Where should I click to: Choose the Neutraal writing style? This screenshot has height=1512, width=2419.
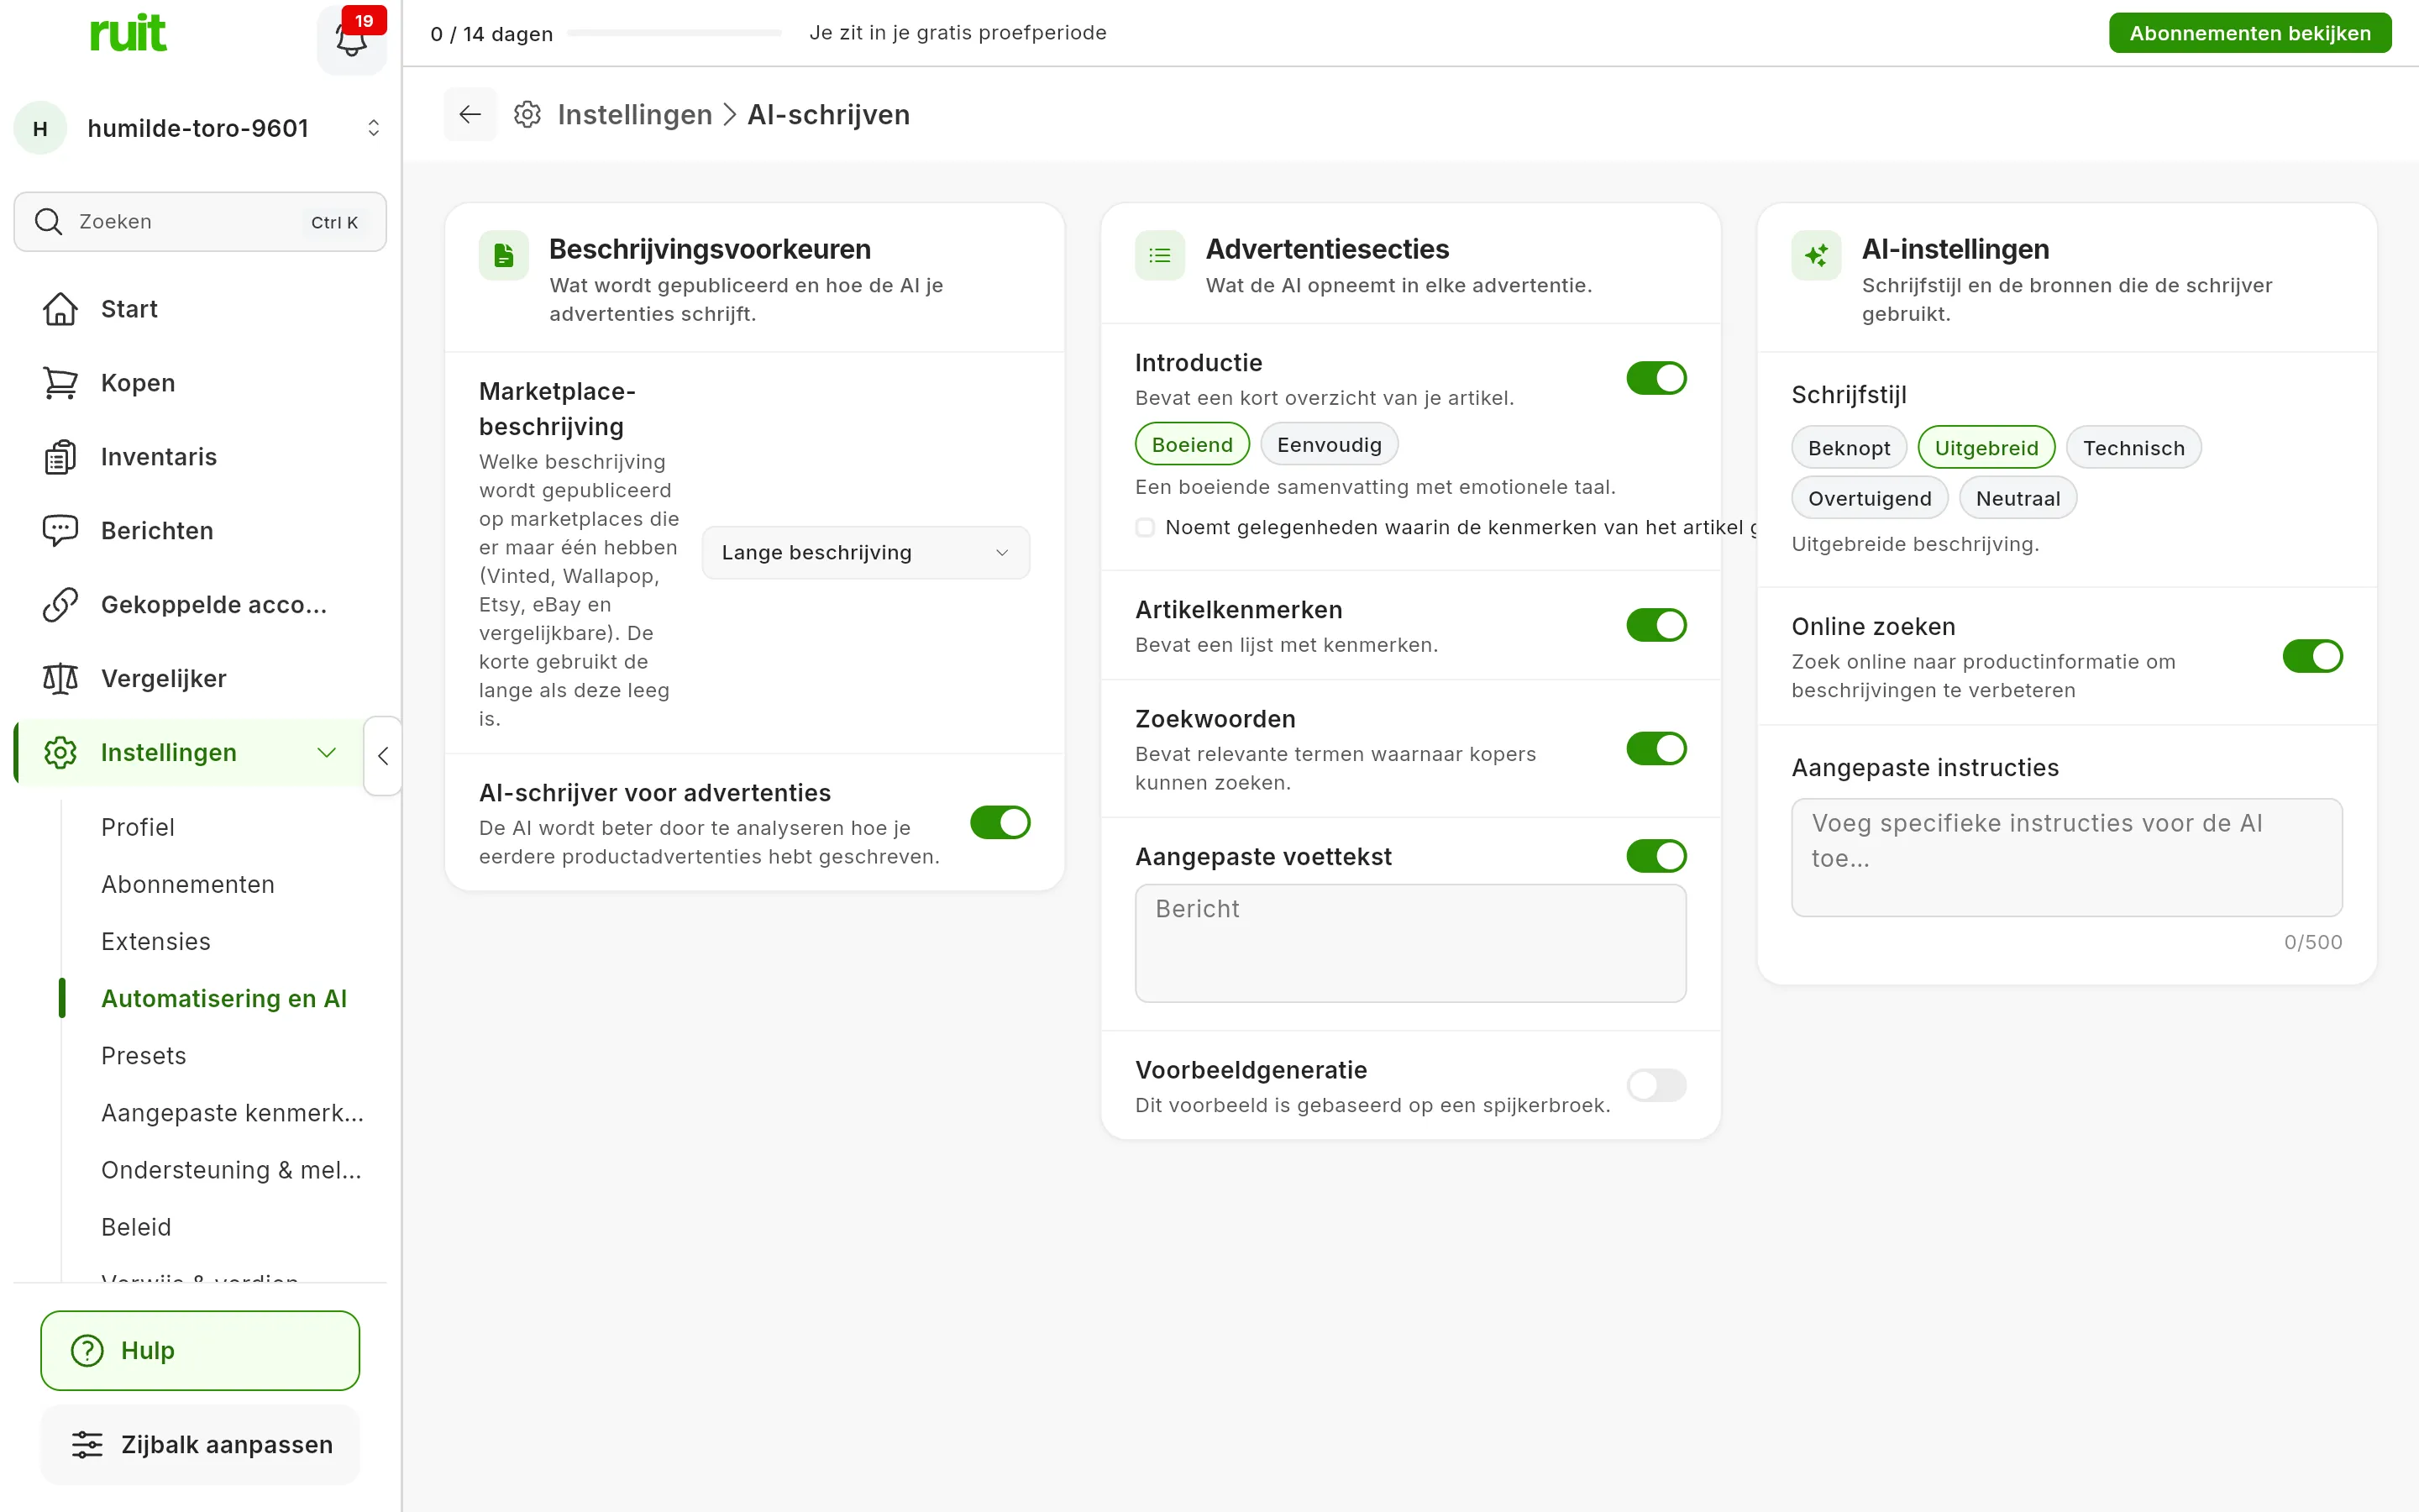click(2018, 498)
